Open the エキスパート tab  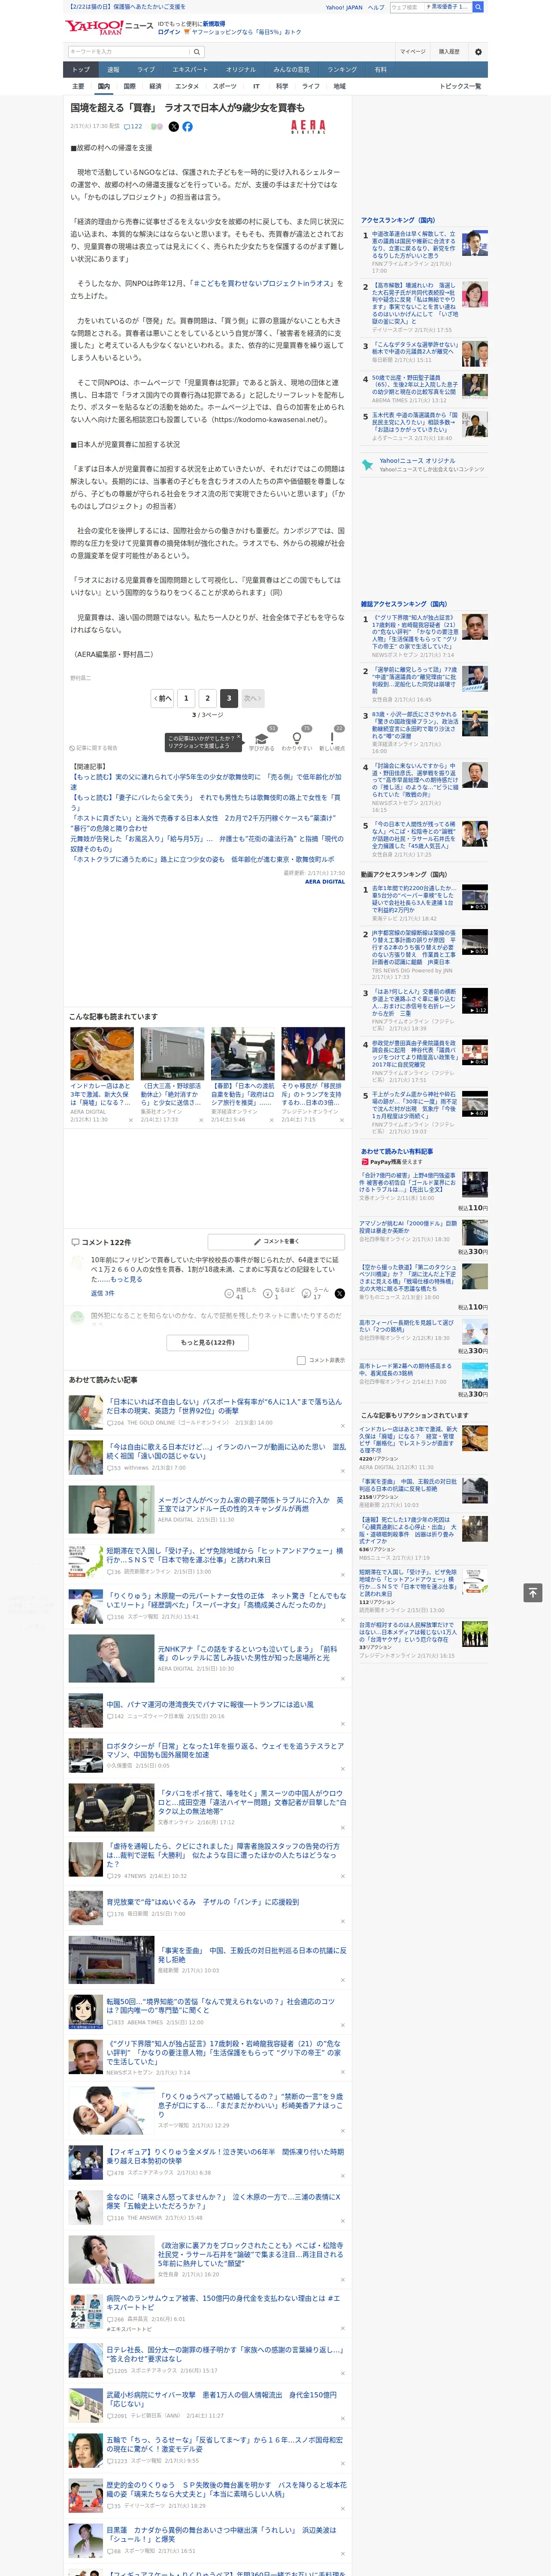190,70
